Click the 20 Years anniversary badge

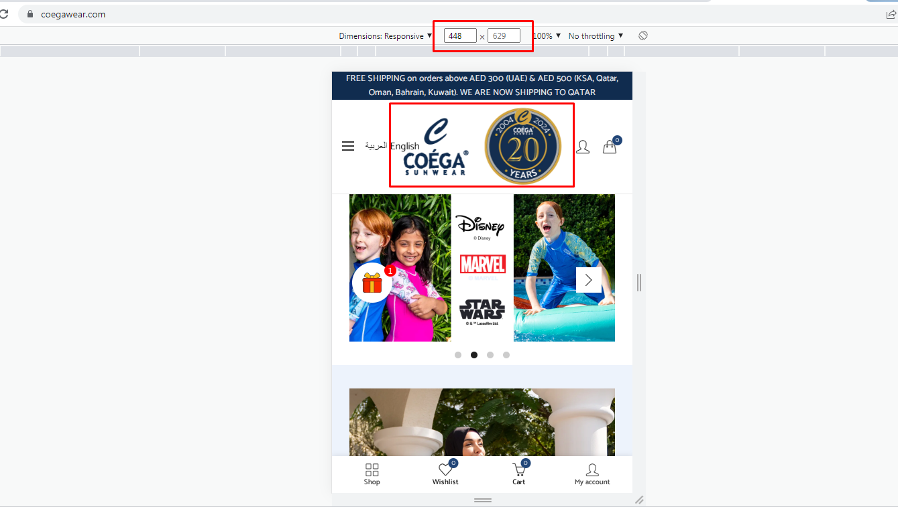[x=523, y=146]
